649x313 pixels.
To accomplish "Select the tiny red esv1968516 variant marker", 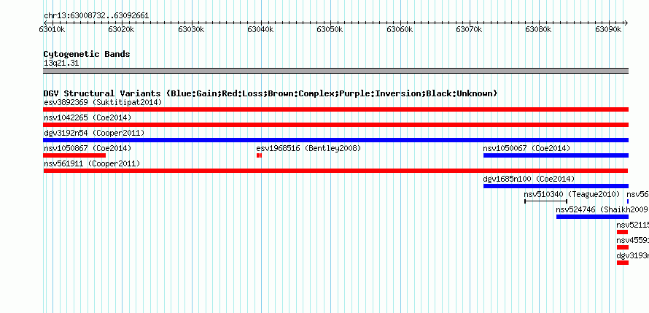I will [x=259, y=155].
